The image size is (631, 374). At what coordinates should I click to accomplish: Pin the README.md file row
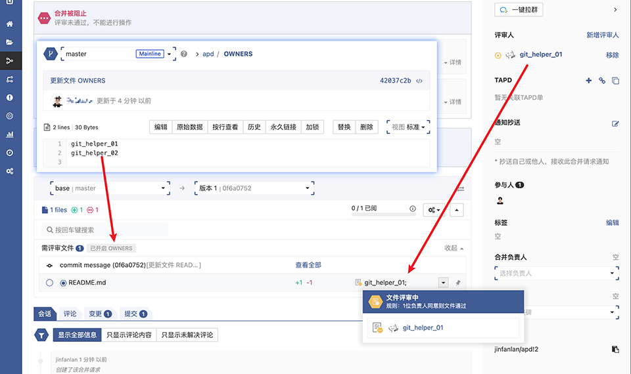click(458, 283)
